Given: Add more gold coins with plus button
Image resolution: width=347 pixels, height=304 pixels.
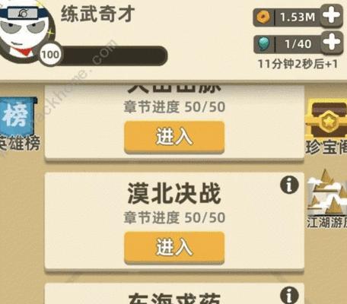Looking at the screenshot, I should [x=332, y=16].
